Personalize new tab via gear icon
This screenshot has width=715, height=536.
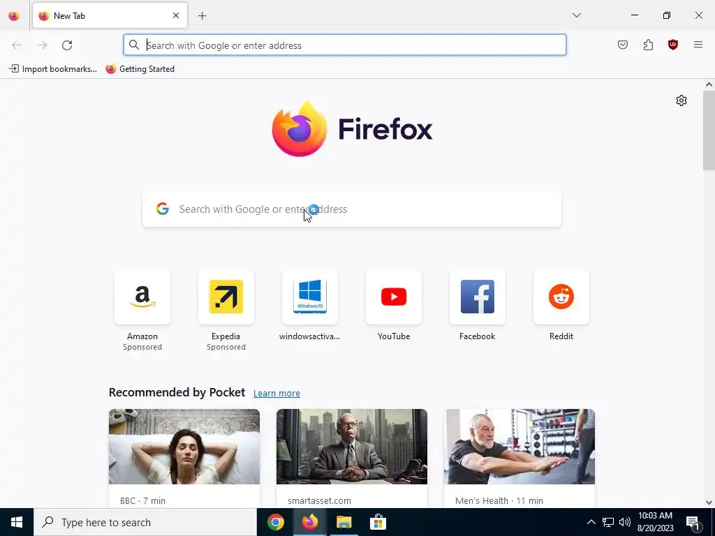(x=681, y=100)
